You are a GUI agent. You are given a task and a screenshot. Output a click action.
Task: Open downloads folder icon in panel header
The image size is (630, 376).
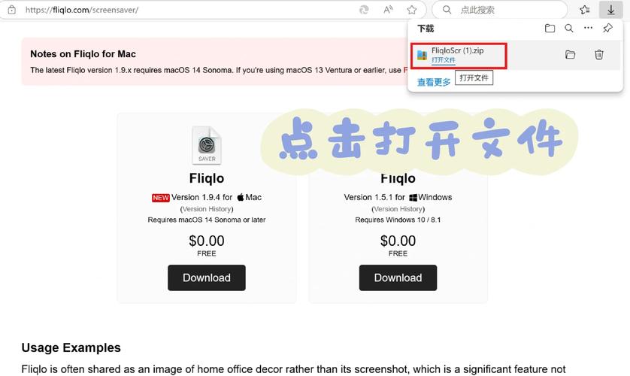550,28
